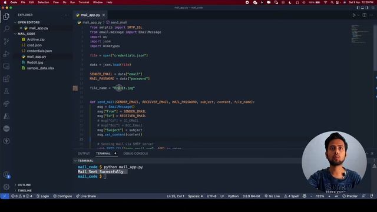377x212 pixels.
Task: Open notifications bell in status bar
Action: (x=372, y=196)
